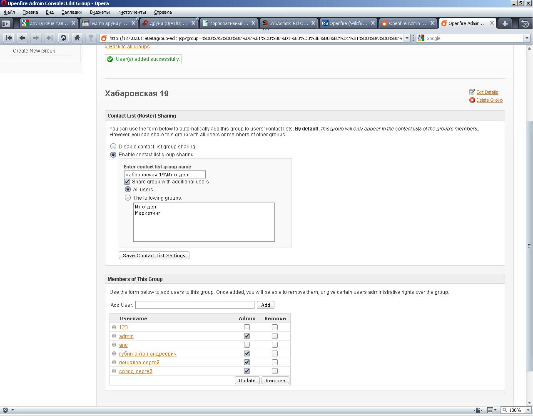
Task: Click Remove button below members table
Action: click(x=275, y=381)
